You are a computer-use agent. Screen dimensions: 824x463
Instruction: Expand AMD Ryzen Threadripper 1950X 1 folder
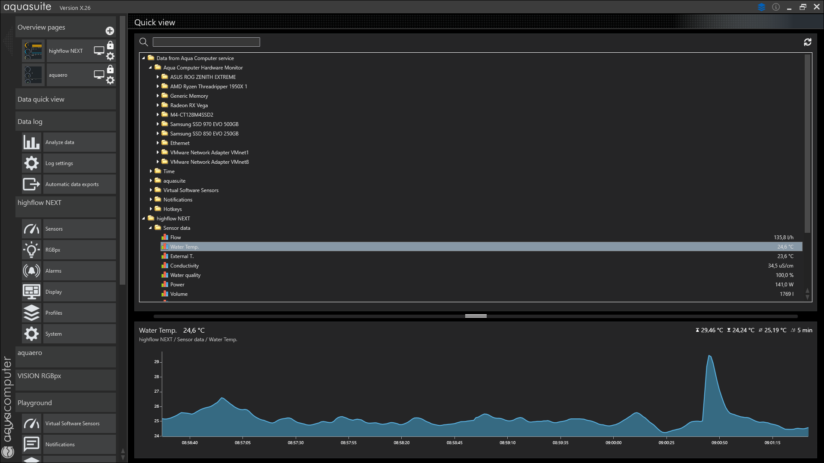point(158,87)
